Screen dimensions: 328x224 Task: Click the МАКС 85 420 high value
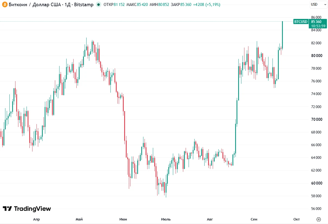click(x=137, y=5)
